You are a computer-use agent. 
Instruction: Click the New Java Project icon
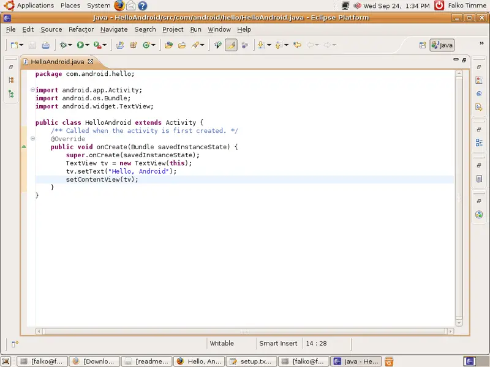point(120,45)
